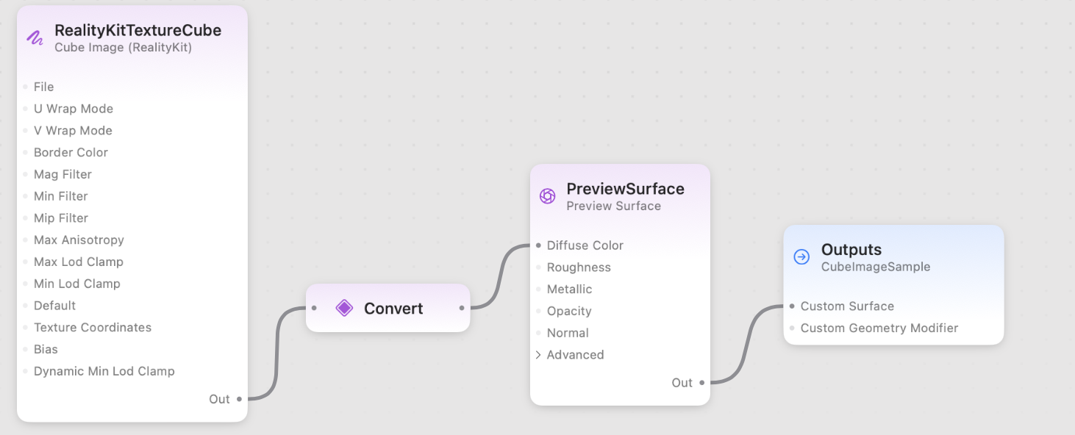This screenshot has width=1075, height=435.
Task: Click the Metallic input on PreviewSurface
Action: pos(570,289)
